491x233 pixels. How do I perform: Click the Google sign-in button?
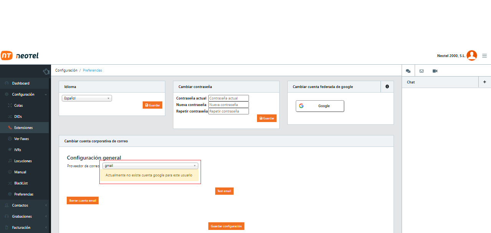[320, 106]
